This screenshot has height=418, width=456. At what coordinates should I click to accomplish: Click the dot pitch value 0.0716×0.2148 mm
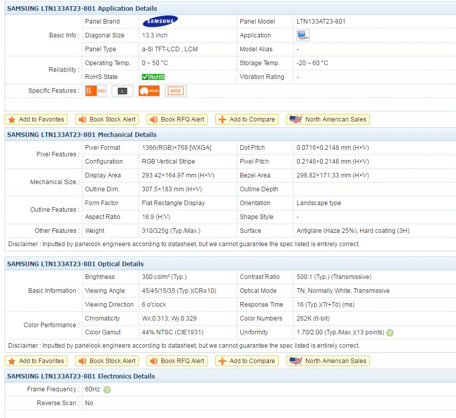coord(333,148)
